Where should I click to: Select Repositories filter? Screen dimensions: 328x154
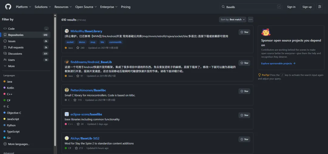pyautogui.click(x=26, y=35)
